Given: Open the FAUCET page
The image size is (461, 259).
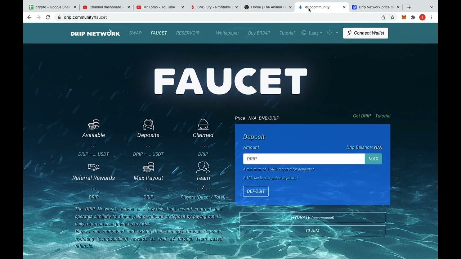Looking at the screenshot, I should [x=159, y=33].
